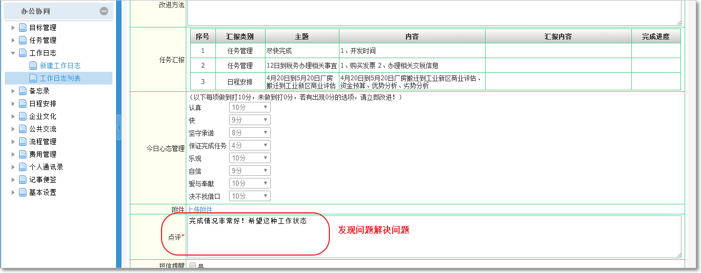
Task: Toggle the 短信提醒 checkbox
Action: [192, 266]
